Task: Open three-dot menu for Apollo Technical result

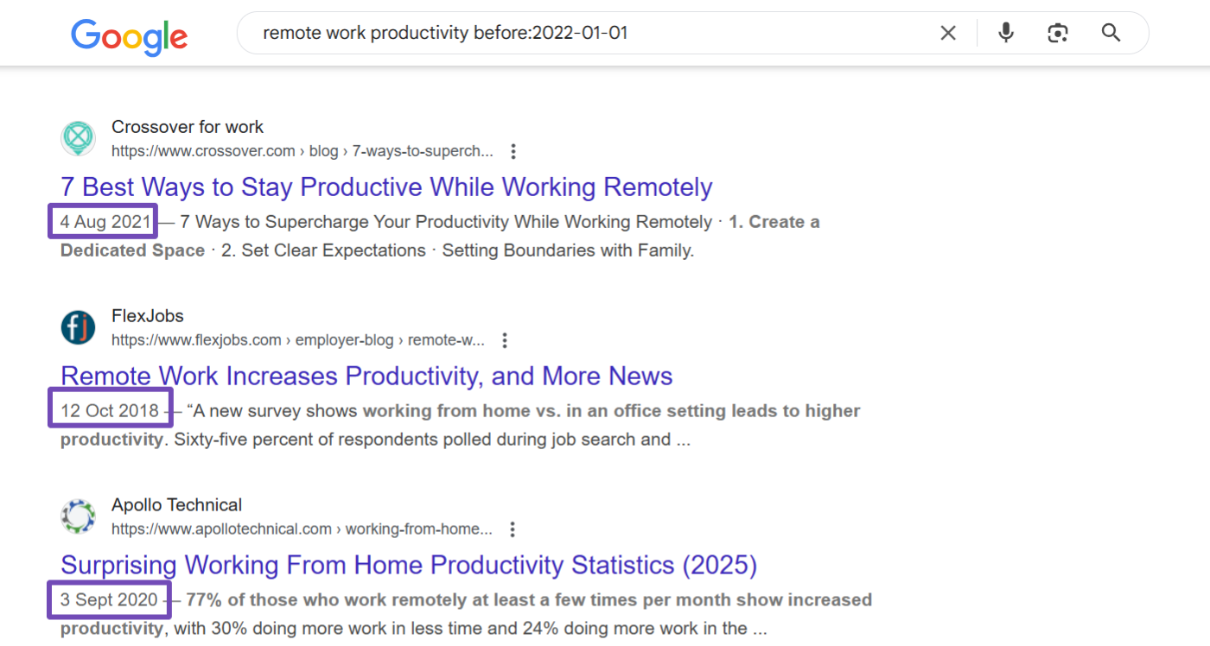Action: click(513, 529)
